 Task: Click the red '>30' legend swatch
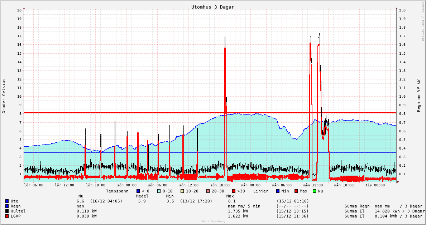pyautogui.click(x=234, y=191)
